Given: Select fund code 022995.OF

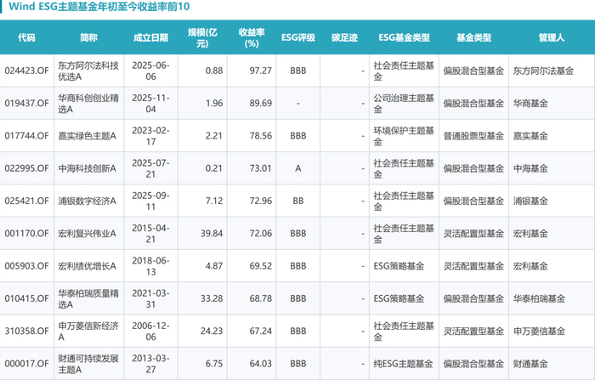Looking at the screenshot, I should click(26, 168).
